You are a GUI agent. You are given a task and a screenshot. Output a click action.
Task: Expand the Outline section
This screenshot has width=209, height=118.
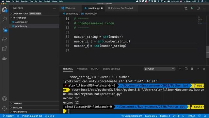click(17, 104)
